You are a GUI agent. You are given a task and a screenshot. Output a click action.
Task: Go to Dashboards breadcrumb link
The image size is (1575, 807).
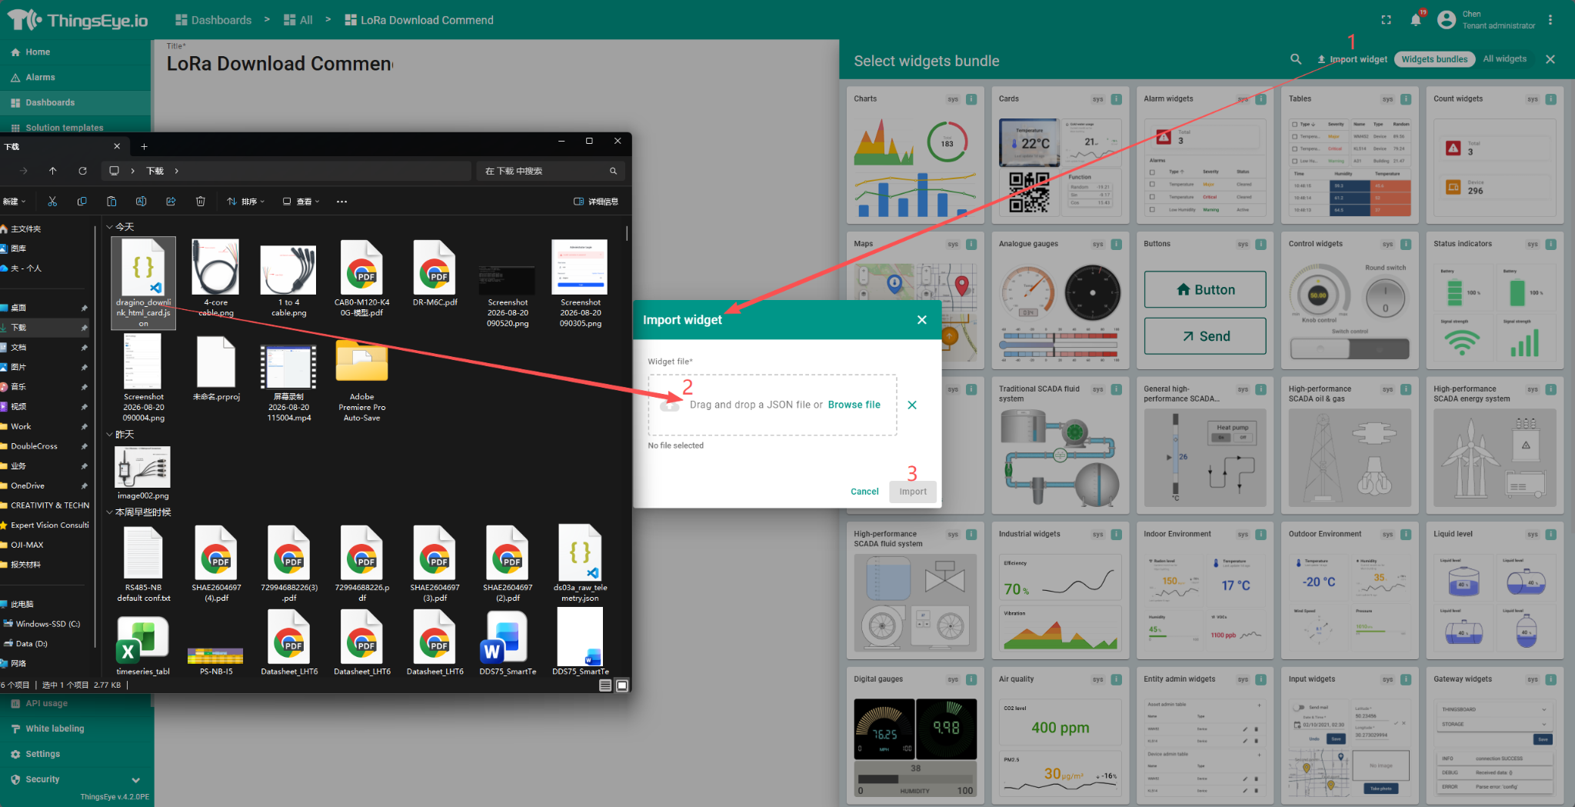[213, 20]
